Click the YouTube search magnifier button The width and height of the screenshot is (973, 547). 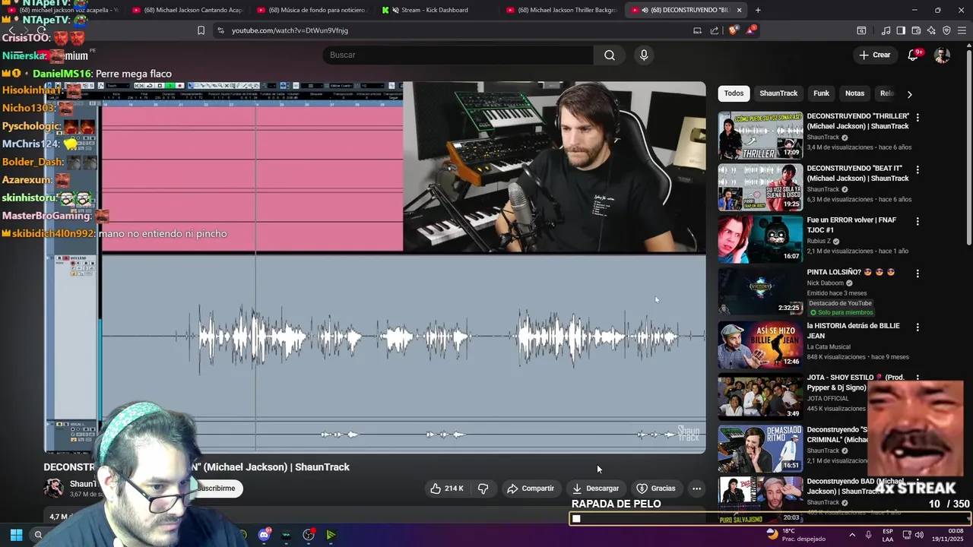click(610, 55)
